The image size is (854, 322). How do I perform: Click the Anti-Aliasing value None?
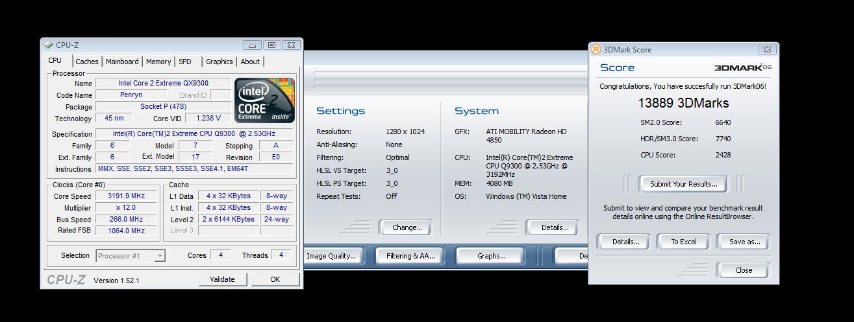394,144
